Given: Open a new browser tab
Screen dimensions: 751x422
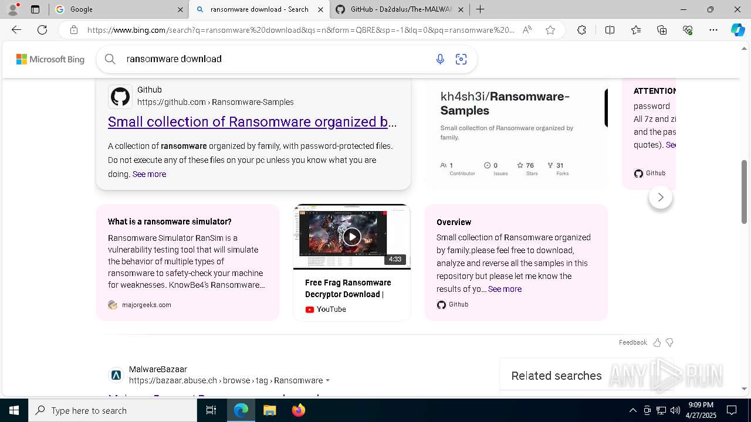Looking at the screenshot, I should [x=480, y=9].
